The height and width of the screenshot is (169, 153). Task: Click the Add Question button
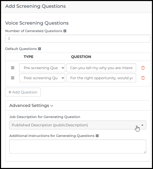(23, 92)
